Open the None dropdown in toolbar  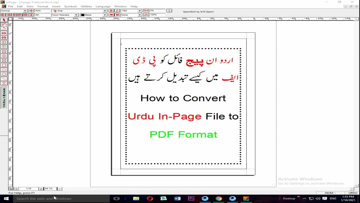[x=139, y=15]
